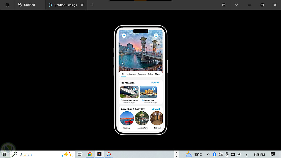The height and width of the screenshot is (158, 281).
Task: Favorite the Library Of Alexandria card
Action: (134, 89)
